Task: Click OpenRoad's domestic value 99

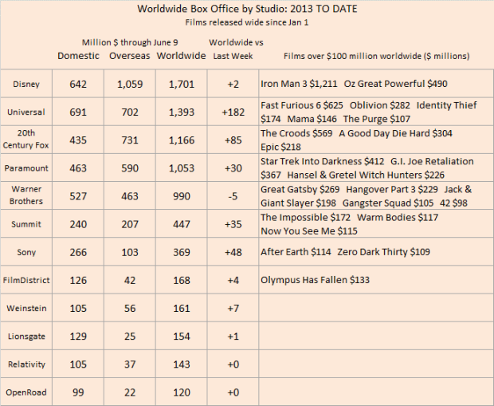Action: (78, 392)
